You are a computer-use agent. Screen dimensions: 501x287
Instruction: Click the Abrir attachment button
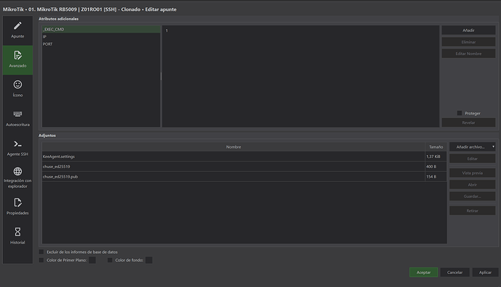pyautogui.click(x=472, y=185)
